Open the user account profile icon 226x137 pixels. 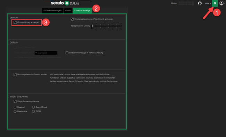point(221,3)
